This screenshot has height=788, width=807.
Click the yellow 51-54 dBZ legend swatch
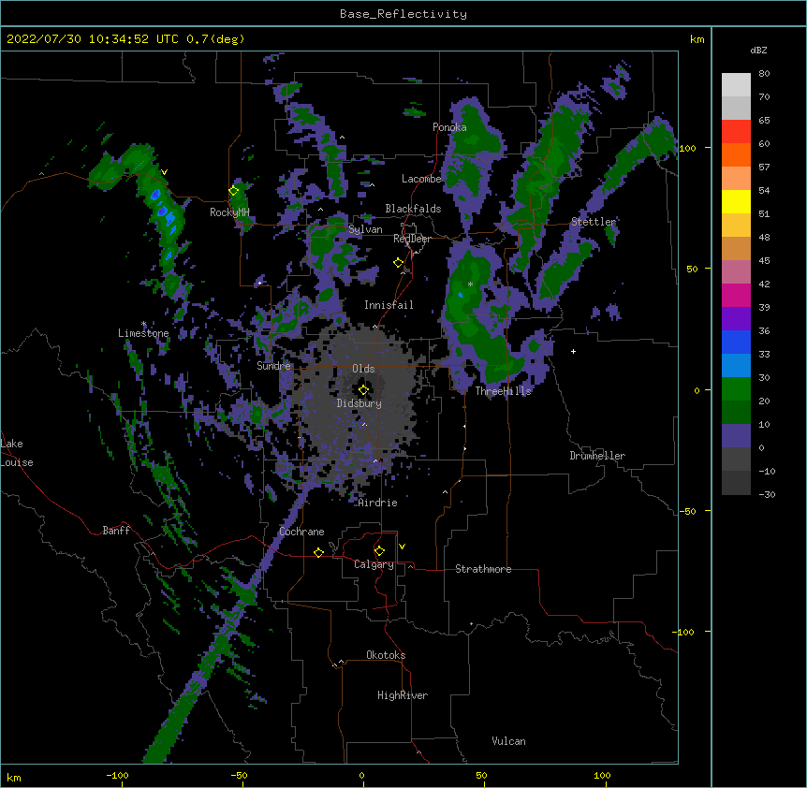click(736, 201)
